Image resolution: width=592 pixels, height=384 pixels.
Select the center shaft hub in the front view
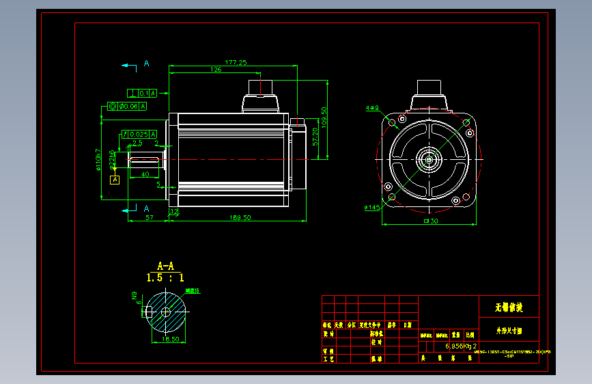point(429,160)
